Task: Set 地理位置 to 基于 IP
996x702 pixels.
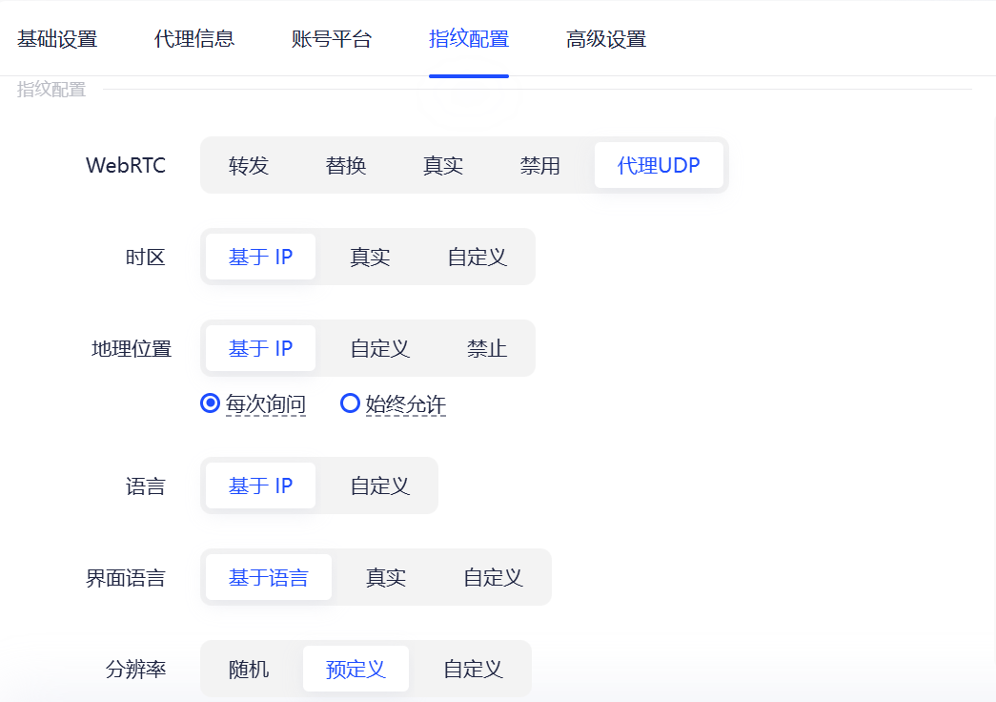Action: click(x=260, y=348)
